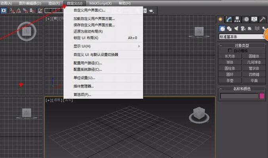This screenshot has width=268, height=158.
Task: Open the 动画(A) menu
Action: 6,3
